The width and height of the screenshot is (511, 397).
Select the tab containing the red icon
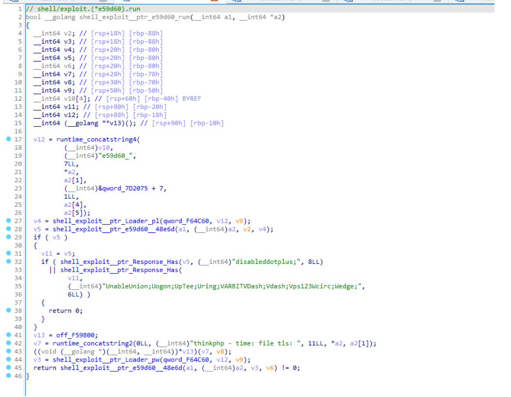[x=170, y=2]
